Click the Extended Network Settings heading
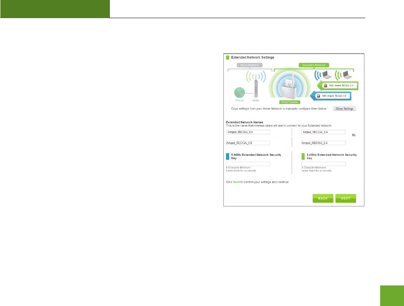 coord(253,57)
